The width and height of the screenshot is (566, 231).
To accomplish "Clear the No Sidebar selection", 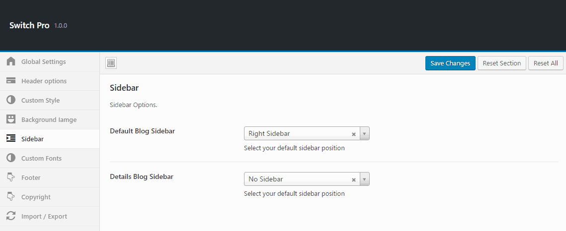I will coord(354,179).
